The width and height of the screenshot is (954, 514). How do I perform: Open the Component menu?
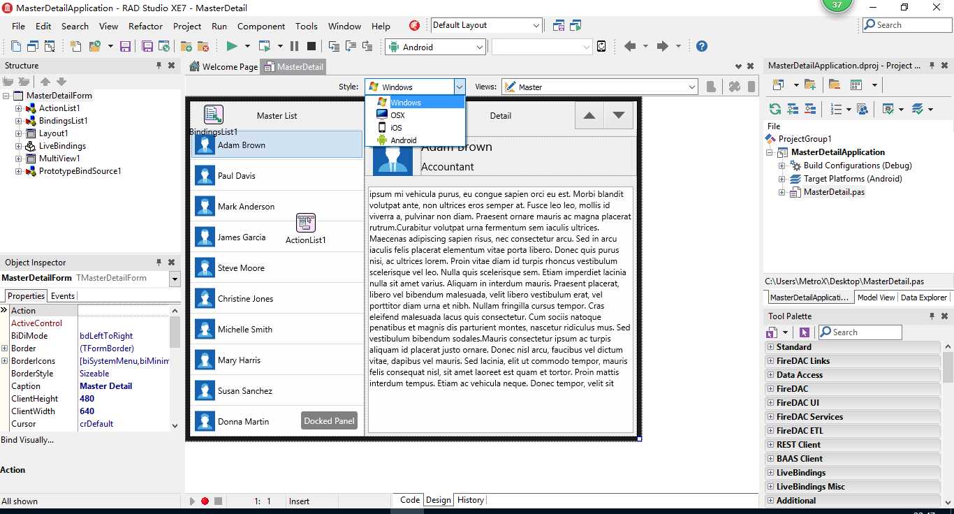260,26
